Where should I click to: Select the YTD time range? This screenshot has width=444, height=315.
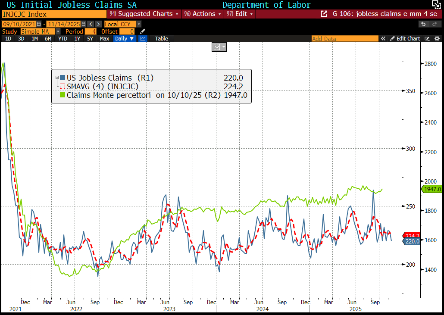click(x=63, y=38)
